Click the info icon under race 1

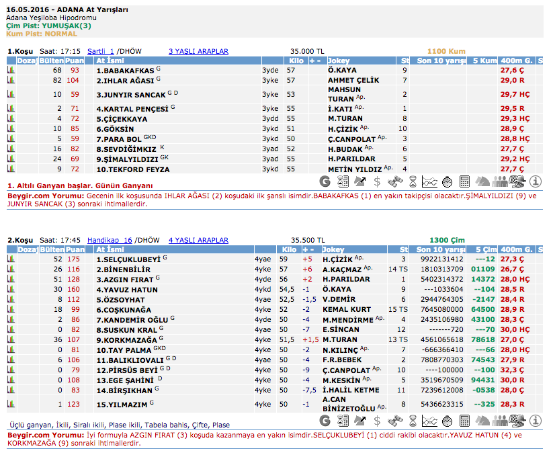(x=536, y=181)
